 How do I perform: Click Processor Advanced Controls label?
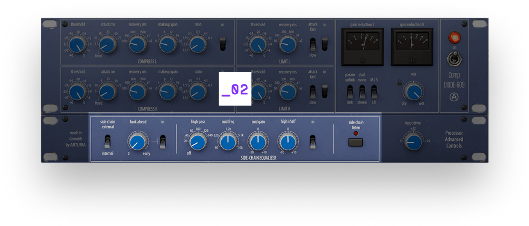[454, 139]
